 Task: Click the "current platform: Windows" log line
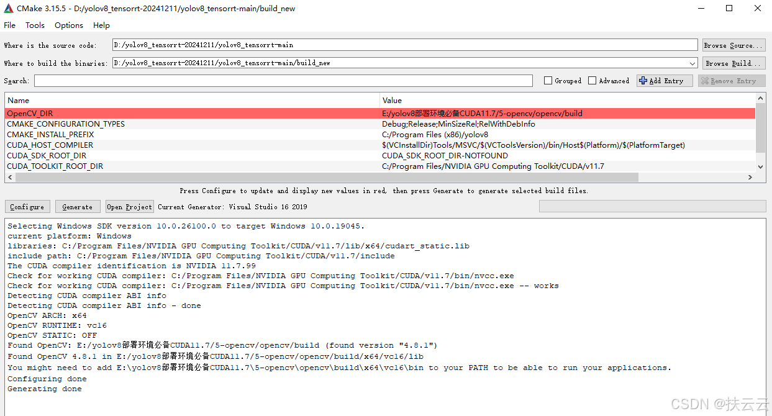click(70, 236)
